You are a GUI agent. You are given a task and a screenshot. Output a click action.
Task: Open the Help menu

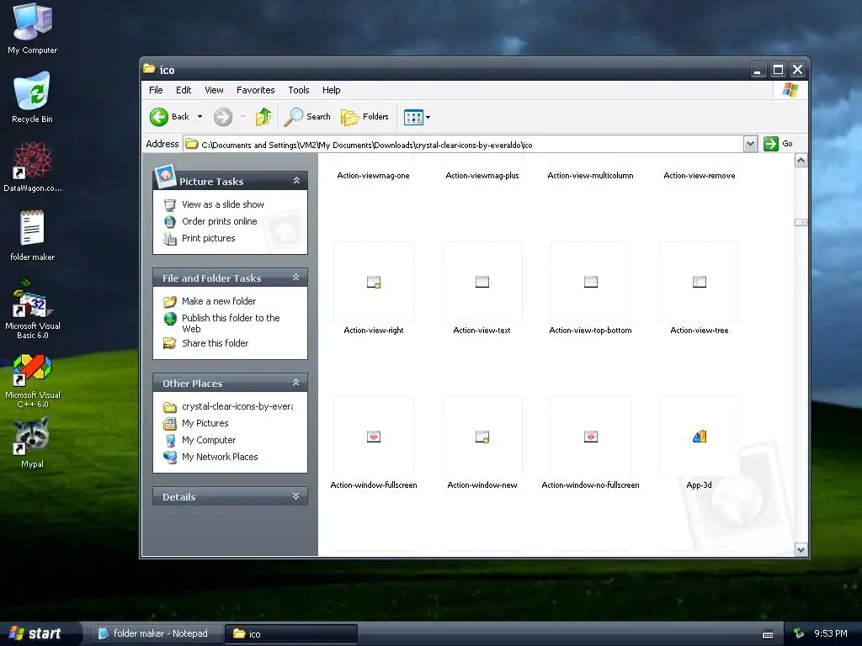coord(331,90)
